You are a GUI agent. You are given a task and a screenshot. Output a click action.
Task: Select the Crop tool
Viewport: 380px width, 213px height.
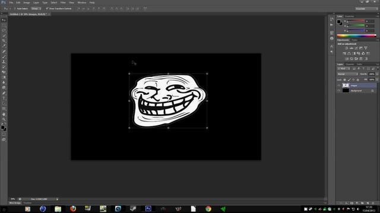(x=4, y=41)
